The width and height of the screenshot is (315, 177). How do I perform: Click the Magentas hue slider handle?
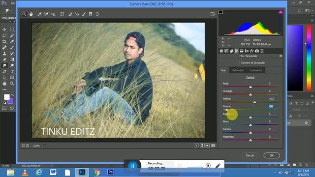coord(251,140)
